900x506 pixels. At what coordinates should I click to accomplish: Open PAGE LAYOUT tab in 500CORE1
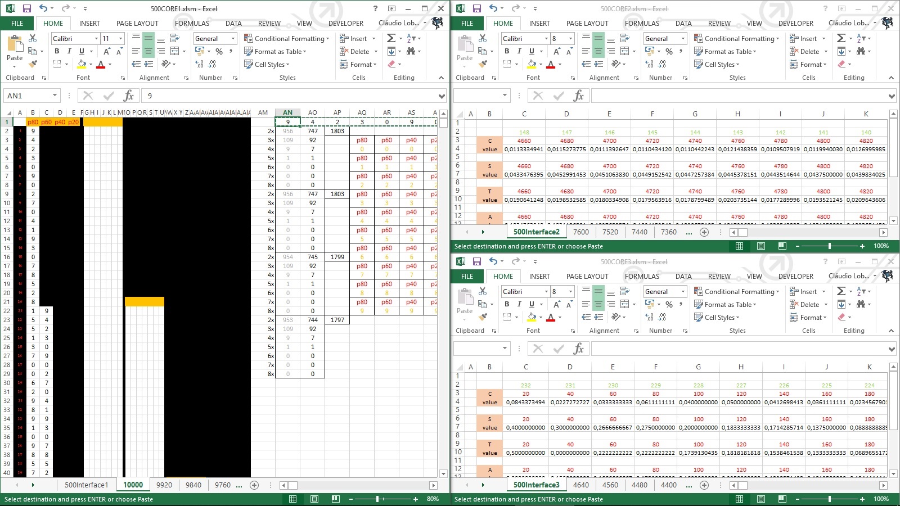[137, 24]
